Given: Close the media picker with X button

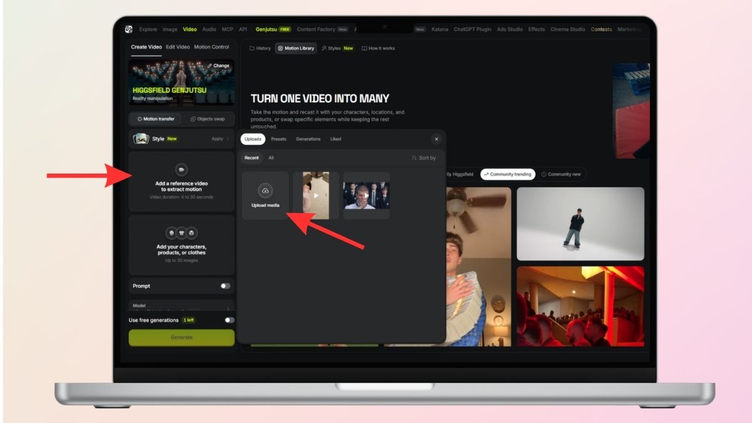Looking at the screenshot, I should click(437, 139).
